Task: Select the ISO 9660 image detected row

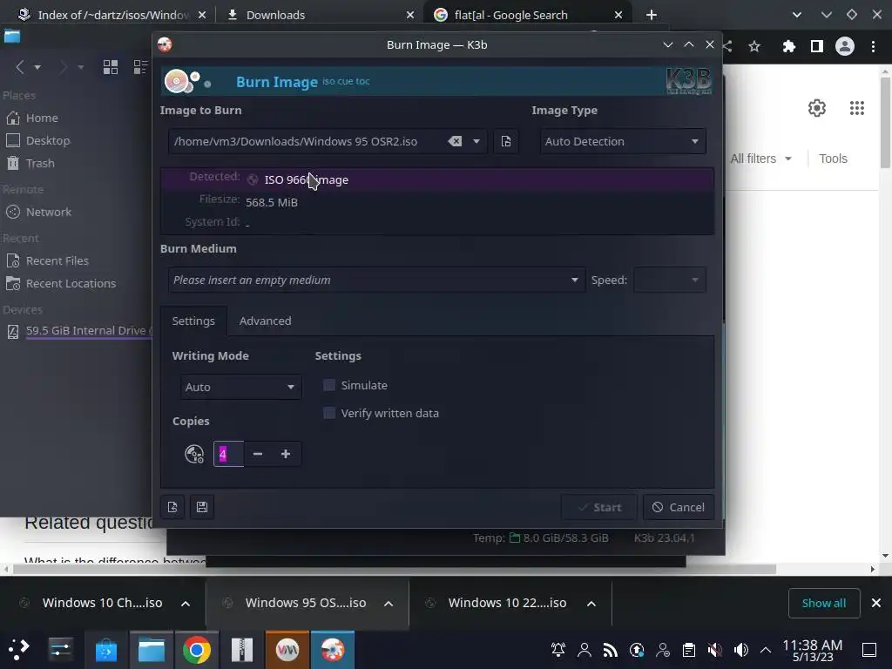Action: [x=437, y=179]
